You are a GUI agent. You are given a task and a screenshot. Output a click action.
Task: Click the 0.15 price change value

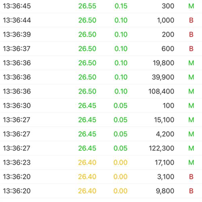(x=121, y=6)
